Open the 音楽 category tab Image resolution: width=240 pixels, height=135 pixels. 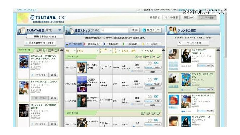point(113,44)
